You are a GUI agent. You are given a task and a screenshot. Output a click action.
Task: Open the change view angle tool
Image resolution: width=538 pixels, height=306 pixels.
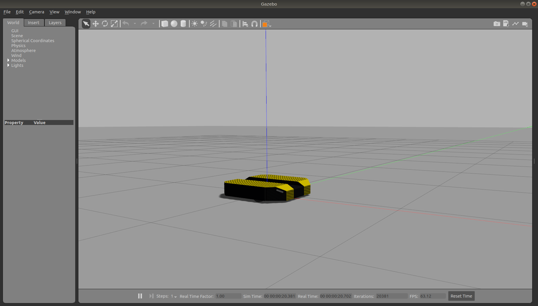coord(266,24)
